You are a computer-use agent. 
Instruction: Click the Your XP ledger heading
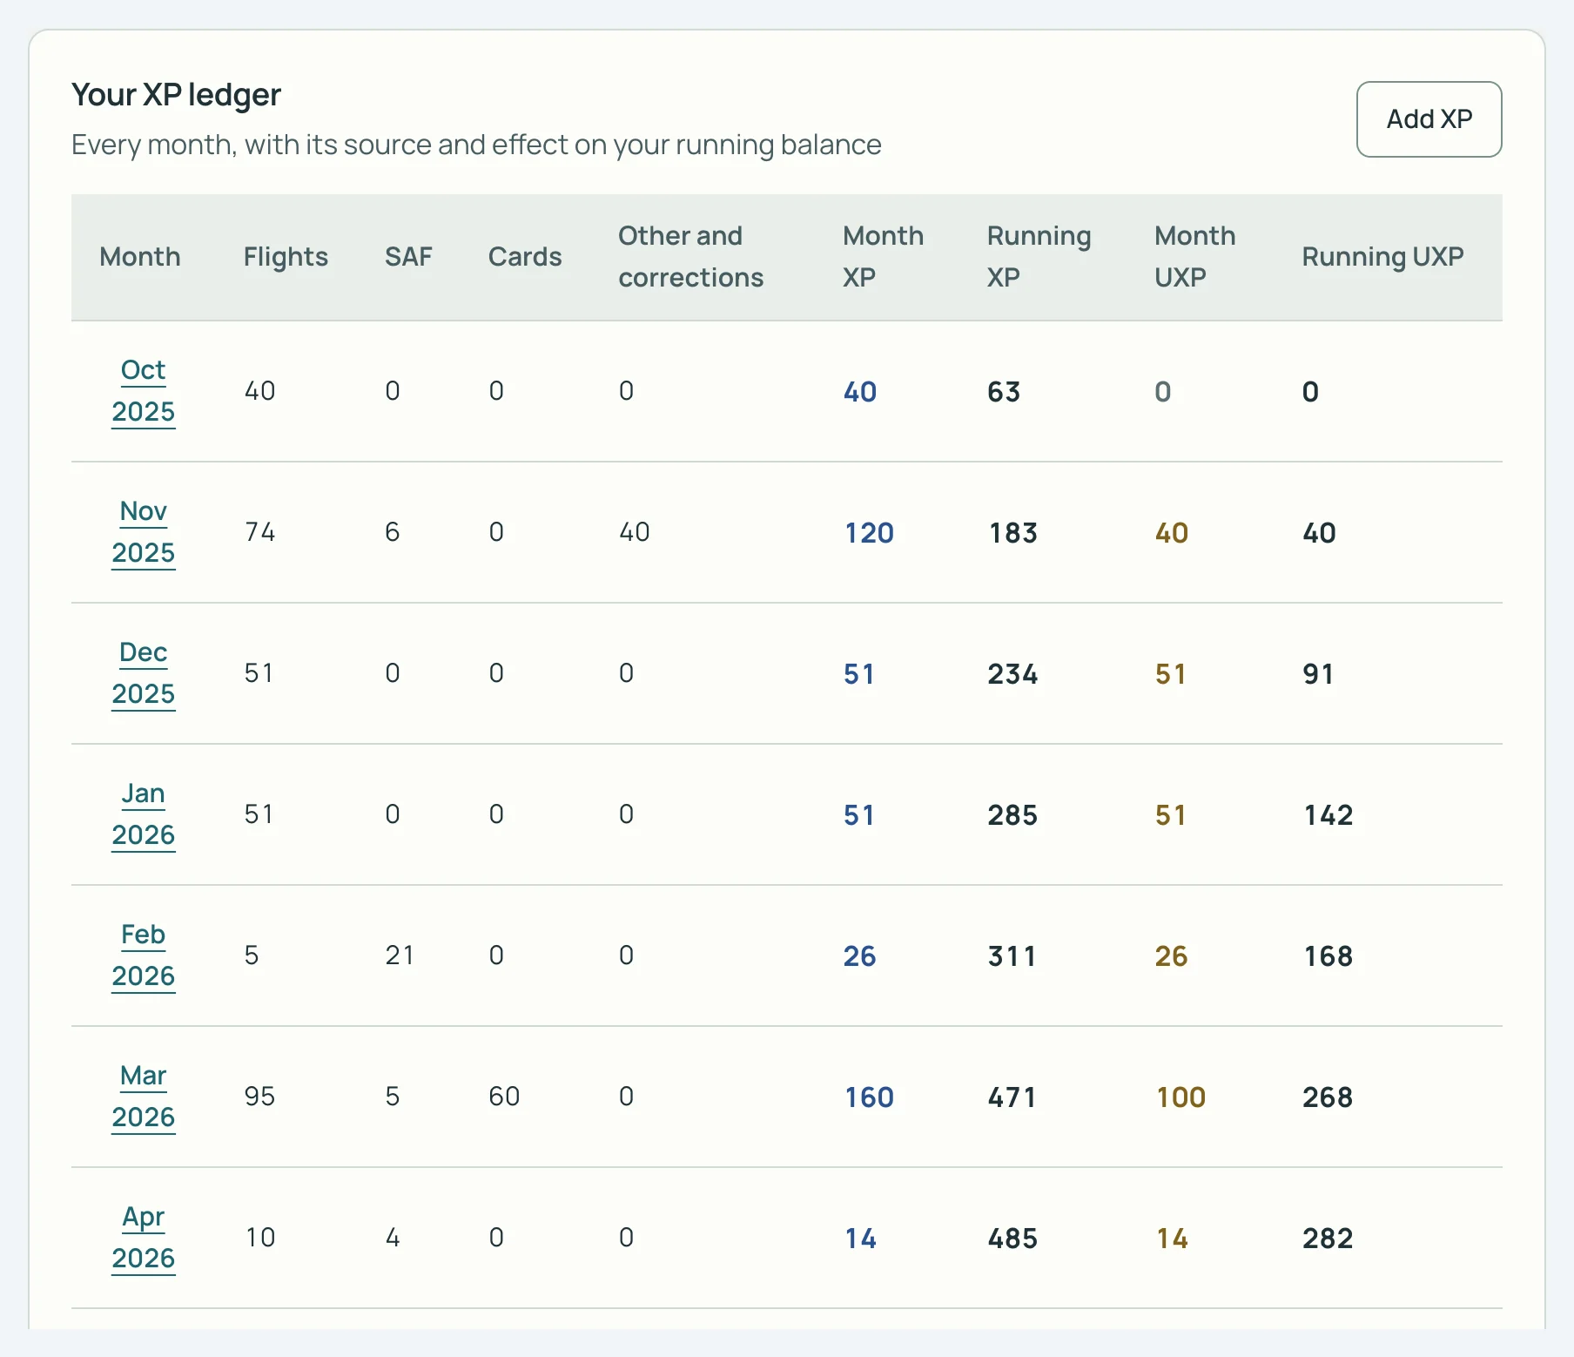pyautogui.click(x=176, y=95)
